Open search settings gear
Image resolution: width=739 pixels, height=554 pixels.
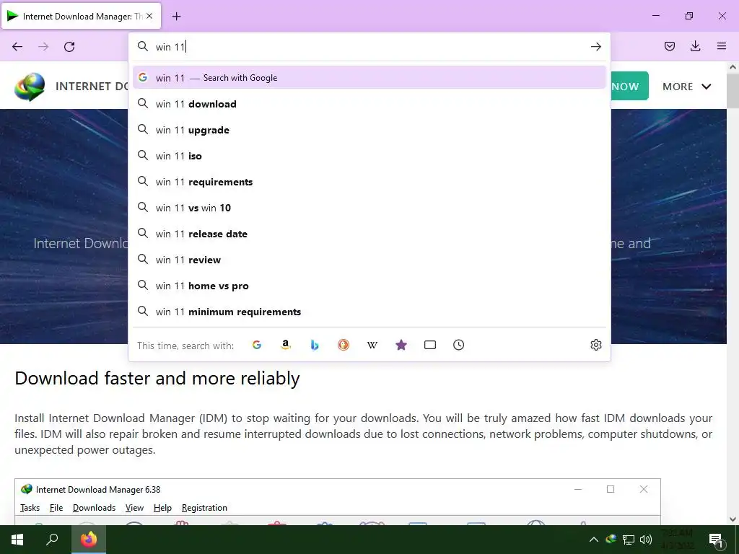(595, 345)
